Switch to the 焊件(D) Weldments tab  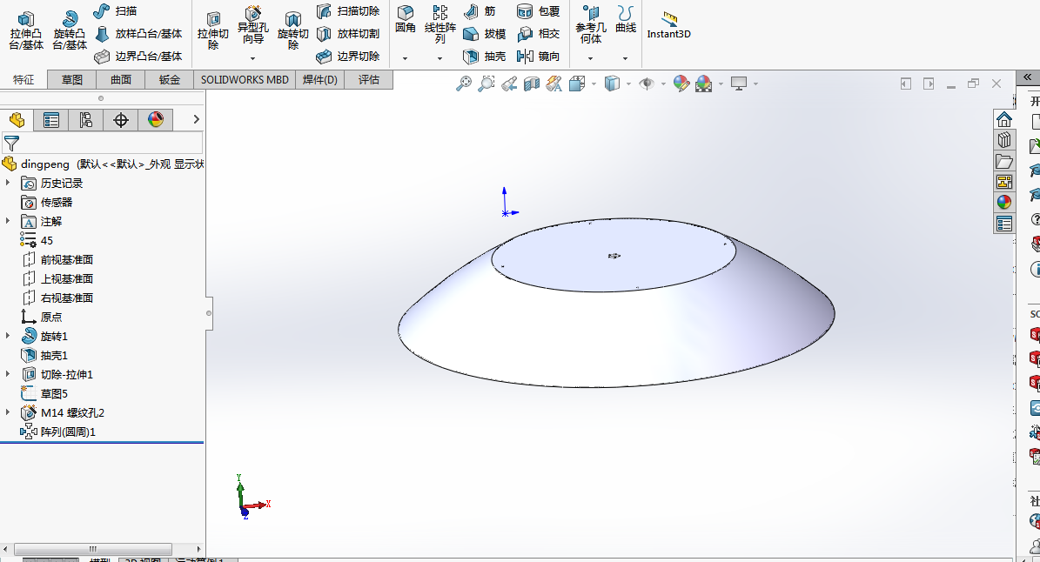320,79
